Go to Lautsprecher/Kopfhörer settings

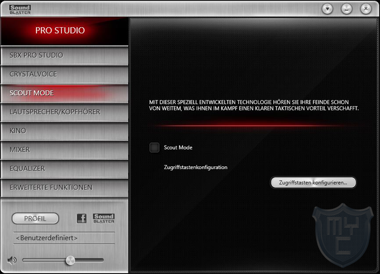coord(64,112)
